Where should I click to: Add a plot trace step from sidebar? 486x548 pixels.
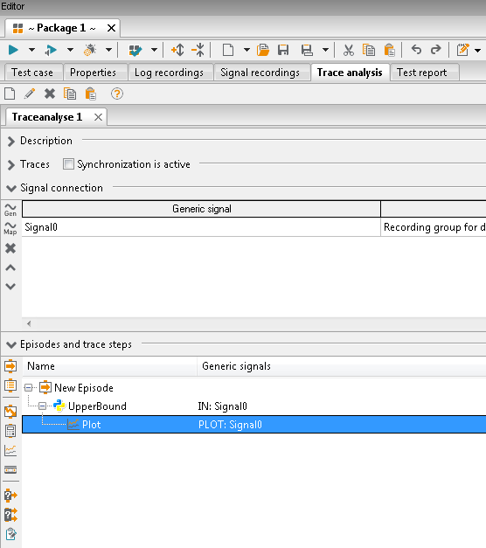click(10, 450)
